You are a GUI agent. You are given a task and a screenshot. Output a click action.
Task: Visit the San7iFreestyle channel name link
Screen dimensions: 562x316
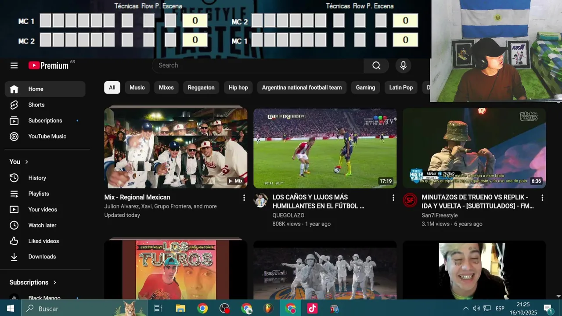[440, 215]
